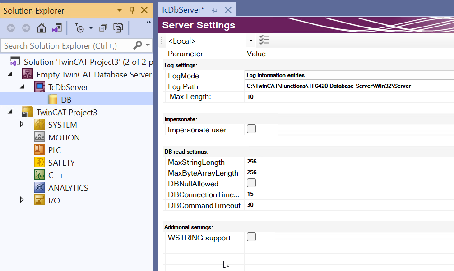Toggle auto-hide pin for Solution Explorer
454x271 pixels.
click(x=132, y=10)
